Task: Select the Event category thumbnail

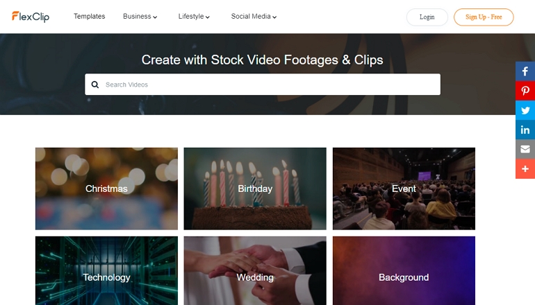Action: pyautogui.click(x=404, y=189)
